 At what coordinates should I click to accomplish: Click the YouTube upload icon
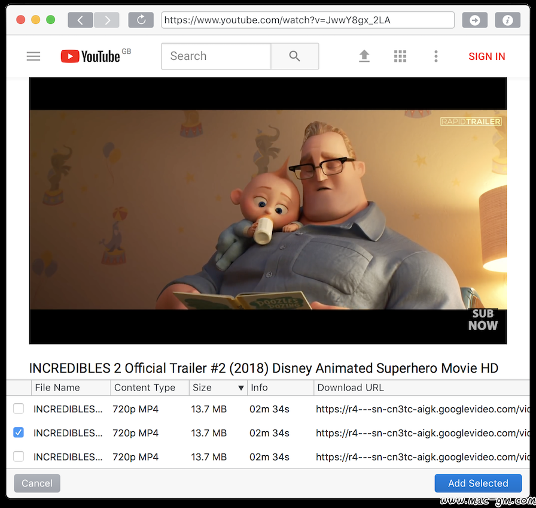(x=364, y=56)
